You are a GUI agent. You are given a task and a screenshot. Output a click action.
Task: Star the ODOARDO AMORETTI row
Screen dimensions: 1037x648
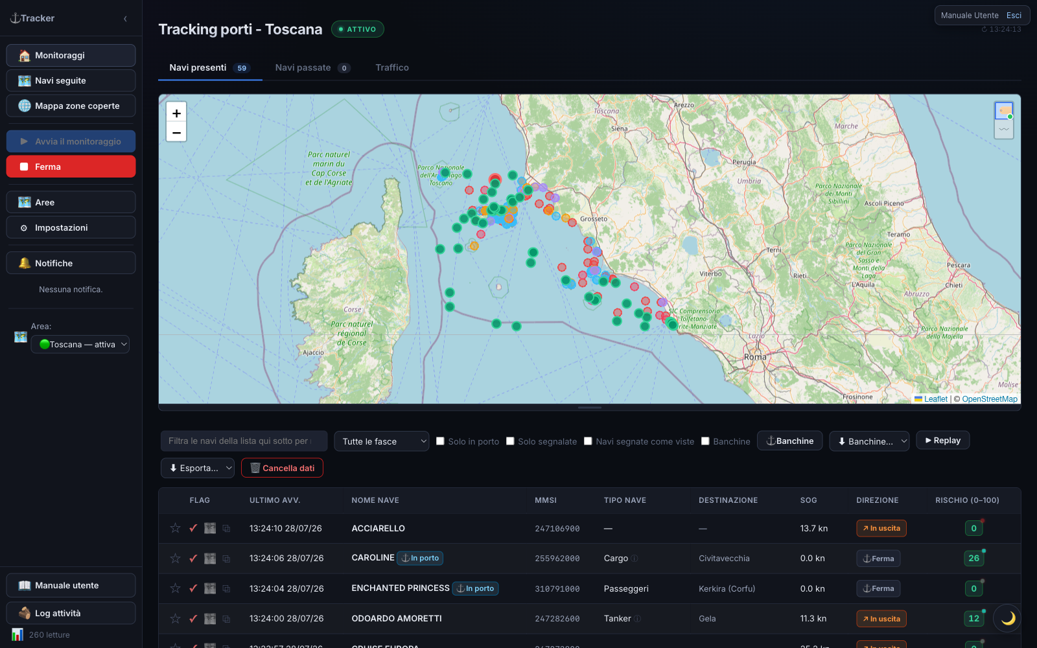175,618
